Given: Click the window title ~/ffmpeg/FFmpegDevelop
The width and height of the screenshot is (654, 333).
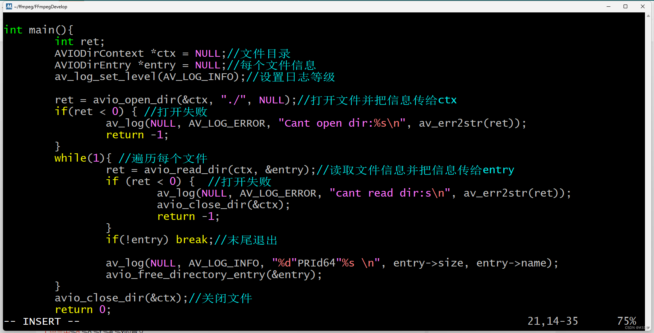Looking at the screenshot, I should [41, 7].
